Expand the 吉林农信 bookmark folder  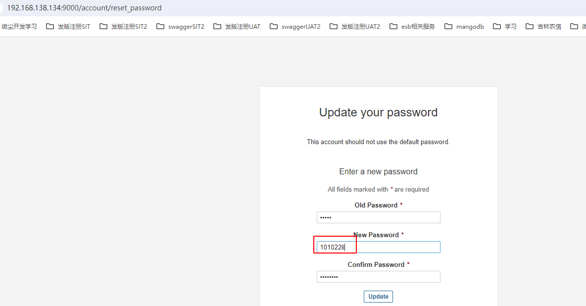pos(543,26)
